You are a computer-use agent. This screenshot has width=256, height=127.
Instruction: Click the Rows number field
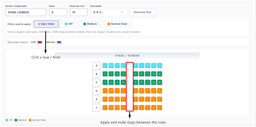pyautogui.click(x=58, y=12)
